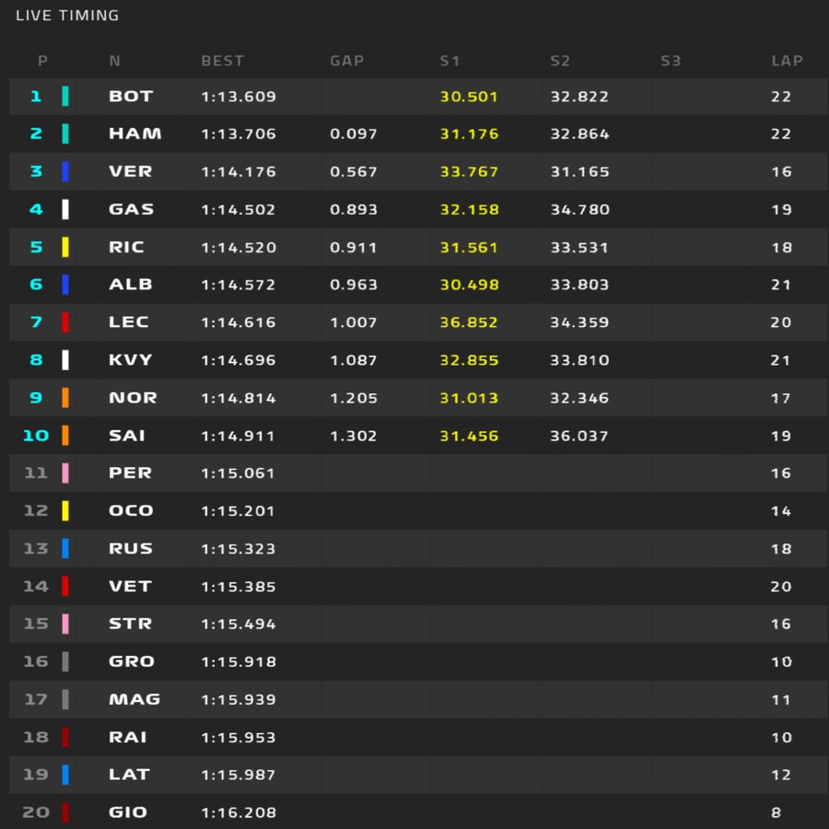
Task: Click best time 1:14.176
Action: point(239,172)
